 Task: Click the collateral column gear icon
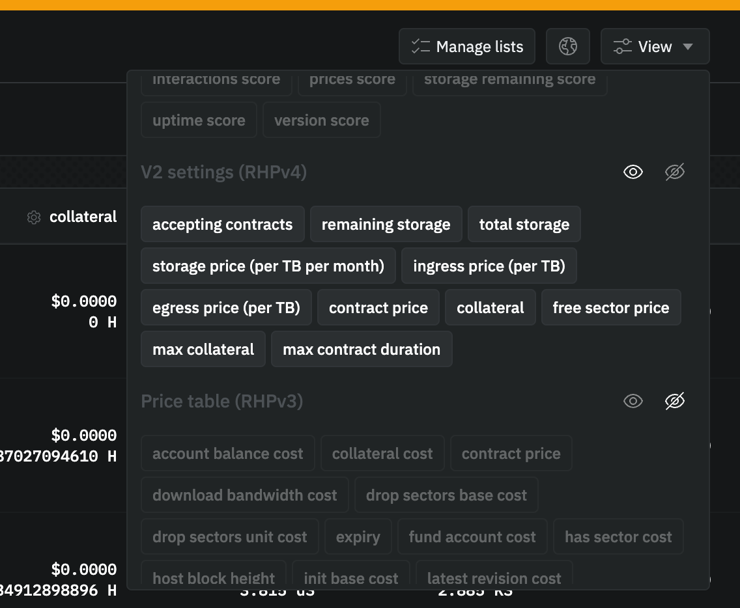click(33, 217)
